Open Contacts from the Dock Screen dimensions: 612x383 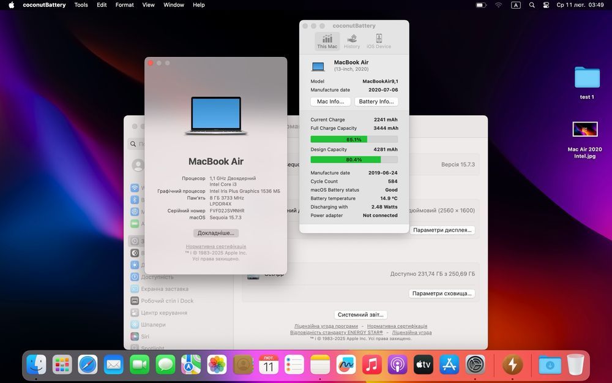pyautogui.click(x=243, y=365)
